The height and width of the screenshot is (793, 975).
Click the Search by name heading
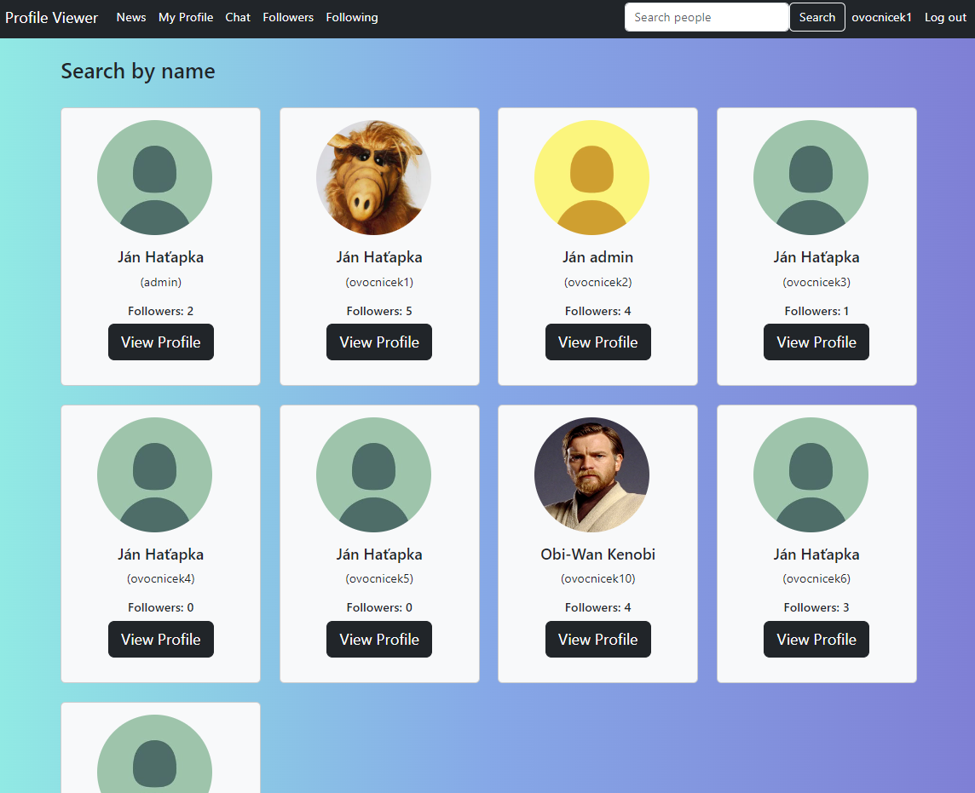click(138, 71)
